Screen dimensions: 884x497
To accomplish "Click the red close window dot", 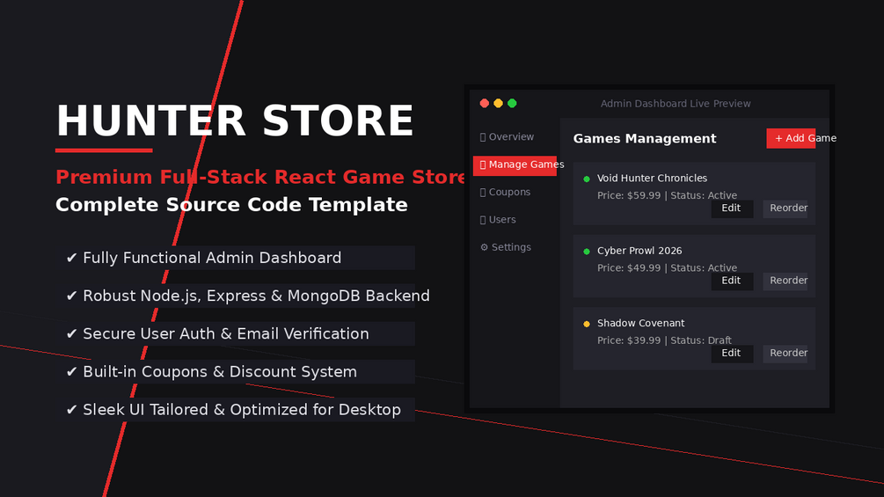I will pyautogui.click(x=485, y=103).
